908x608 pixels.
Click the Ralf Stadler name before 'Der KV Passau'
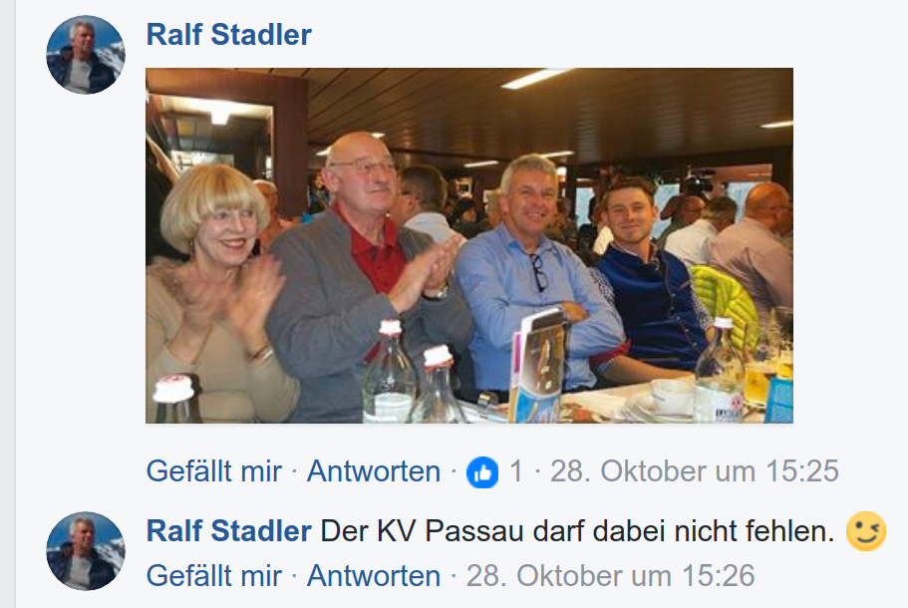pos(228,531)
